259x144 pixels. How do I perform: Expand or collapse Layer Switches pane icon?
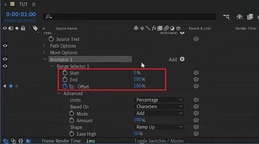(6, 141)
